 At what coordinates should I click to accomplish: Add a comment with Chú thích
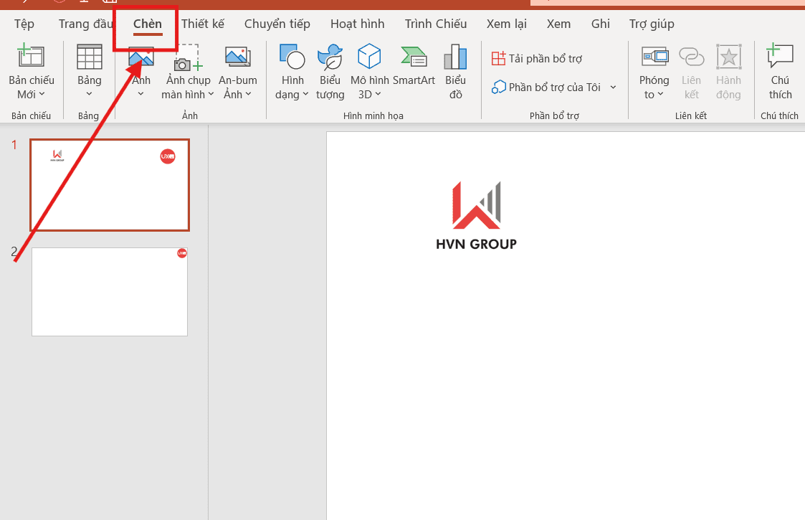click(779, 70)
